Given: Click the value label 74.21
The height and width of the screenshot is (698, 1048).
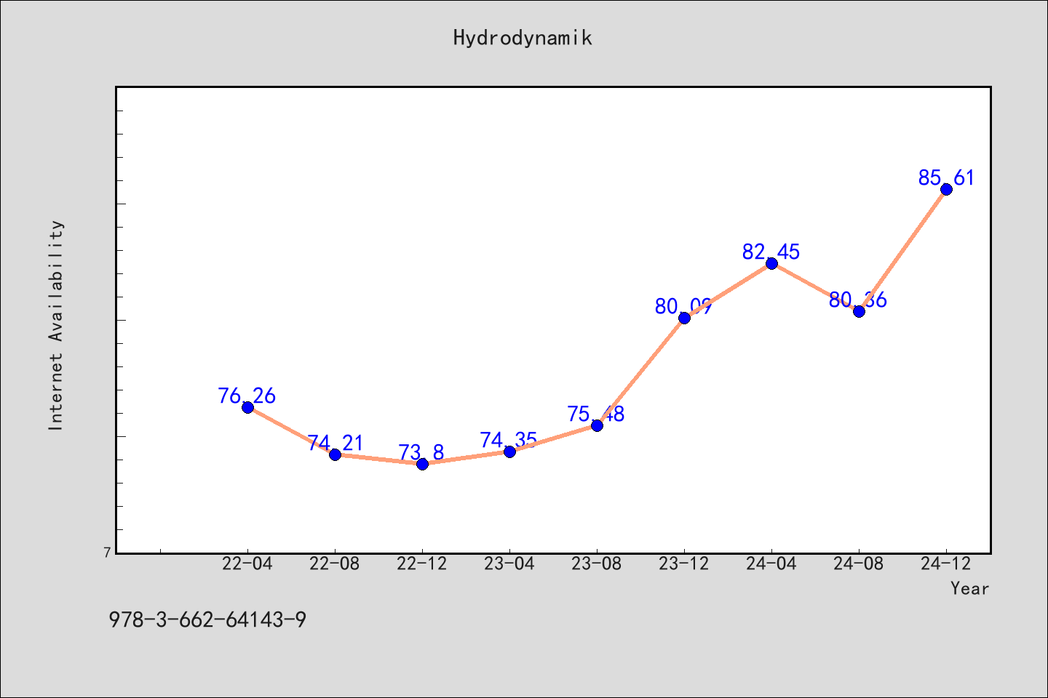Looking at the screenshot, I should [335, 443].
